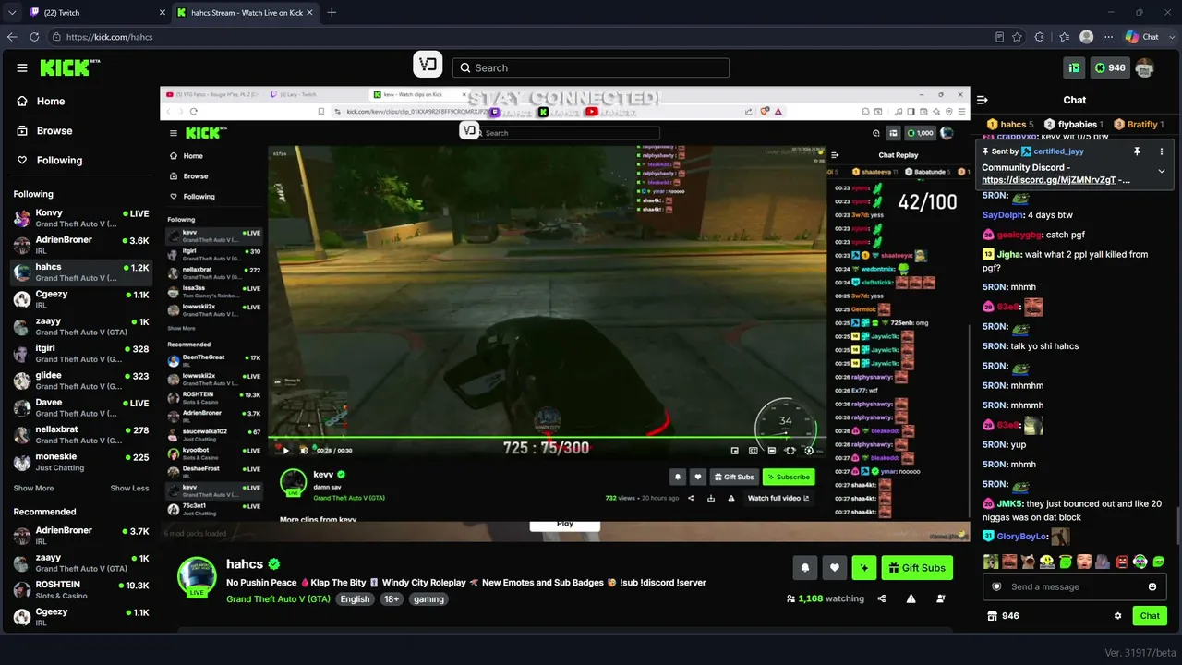Open Grand Theft Auto V category link
Image resolution: width=1182 pixels, height=665 pixels.
(278, 599)
